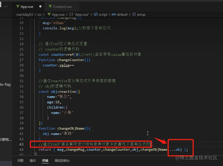The width and height of the screenshot is (223, 166).
Task: Click the ks-flag item in the sidebar
Action: click(6, 84)
